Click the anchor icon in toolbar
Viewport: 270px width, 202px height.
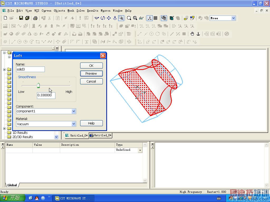point(198,34)
